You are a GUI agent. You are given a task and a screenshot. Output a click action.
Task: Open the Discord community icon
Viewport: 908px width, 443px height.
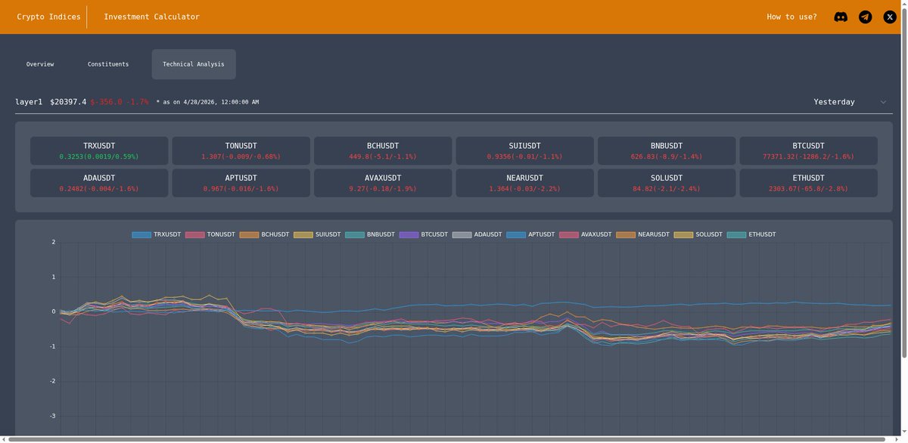point(841,16)
